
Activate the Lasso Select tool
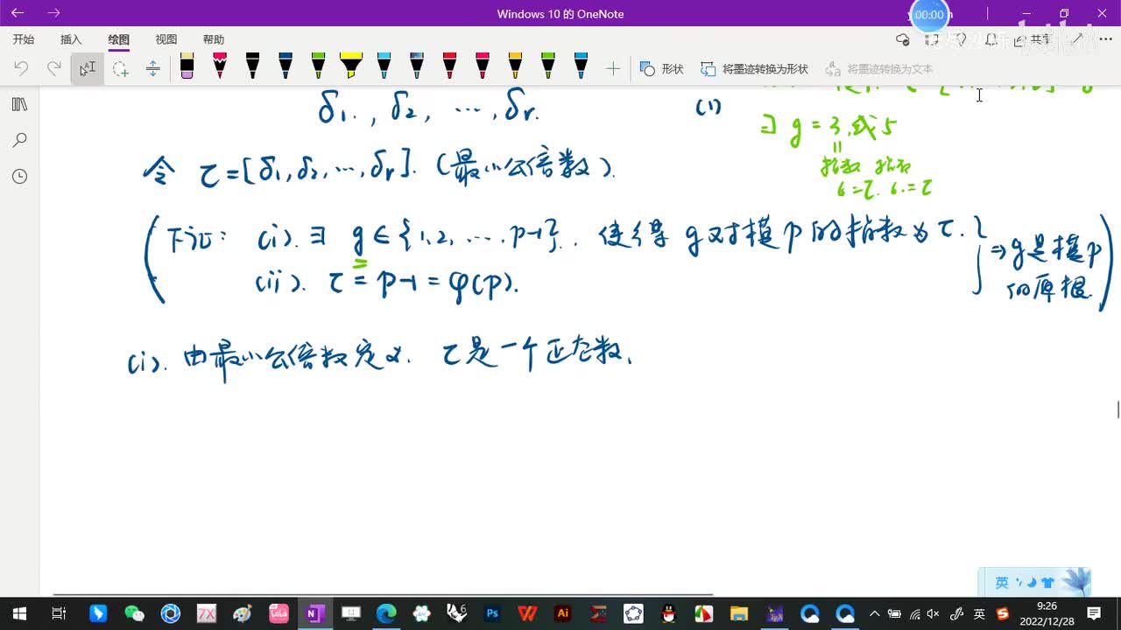pos(120,68)
